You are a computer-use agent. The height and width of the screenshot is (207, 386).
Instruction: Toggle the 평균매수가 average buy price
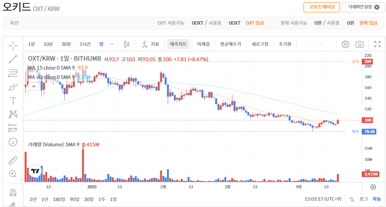(x=231, y=44)
